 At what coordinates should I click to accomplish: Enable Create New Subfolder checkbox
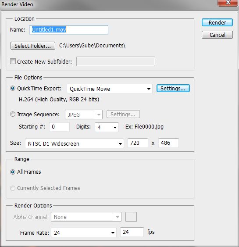click(13, 61)
